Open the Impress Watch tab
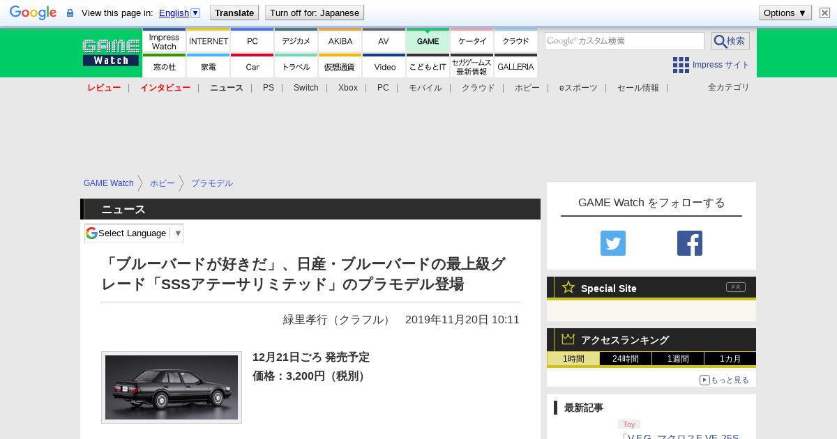 164,41
